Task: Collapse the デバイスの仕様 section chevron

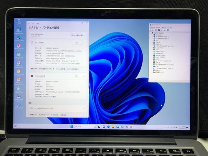Action: pyautogui.click(x=84, y=43)
